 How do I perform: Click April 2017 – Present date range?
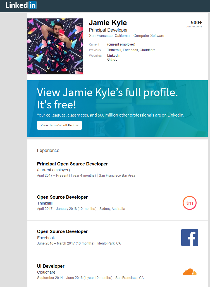click(x=66, y=175)
